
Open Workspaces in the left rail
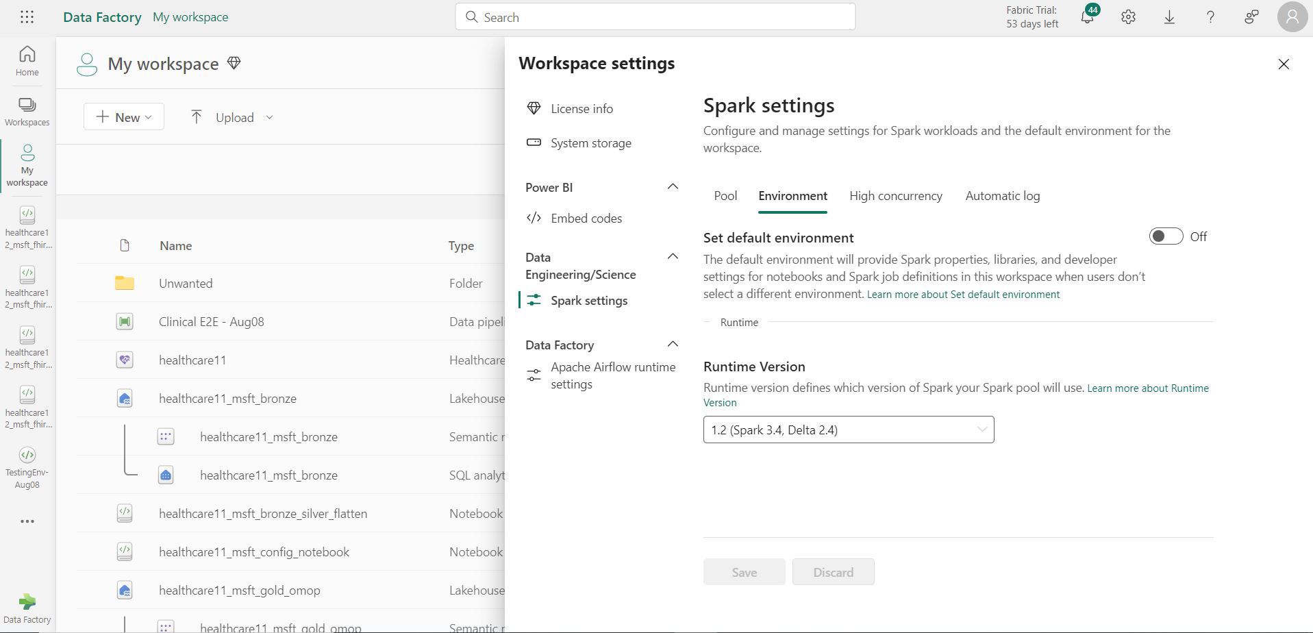(x=27, y=112)
